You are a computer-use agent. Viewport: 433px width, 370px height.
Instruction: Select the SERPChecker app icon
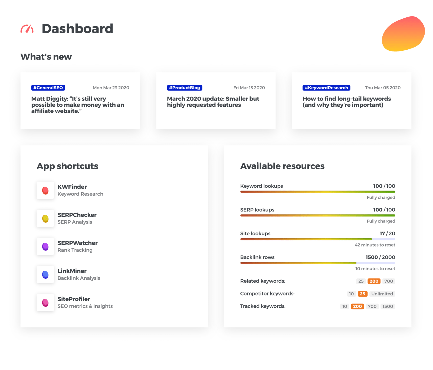coord(45,218)
